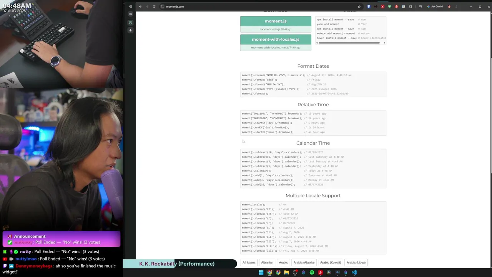
Task: Open Spotify from the taskbar
Action: pyautogui.click(x=312, y=272)
